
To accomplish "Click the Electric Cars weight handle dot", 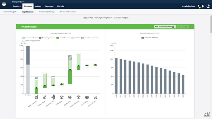I will [70, 70].
